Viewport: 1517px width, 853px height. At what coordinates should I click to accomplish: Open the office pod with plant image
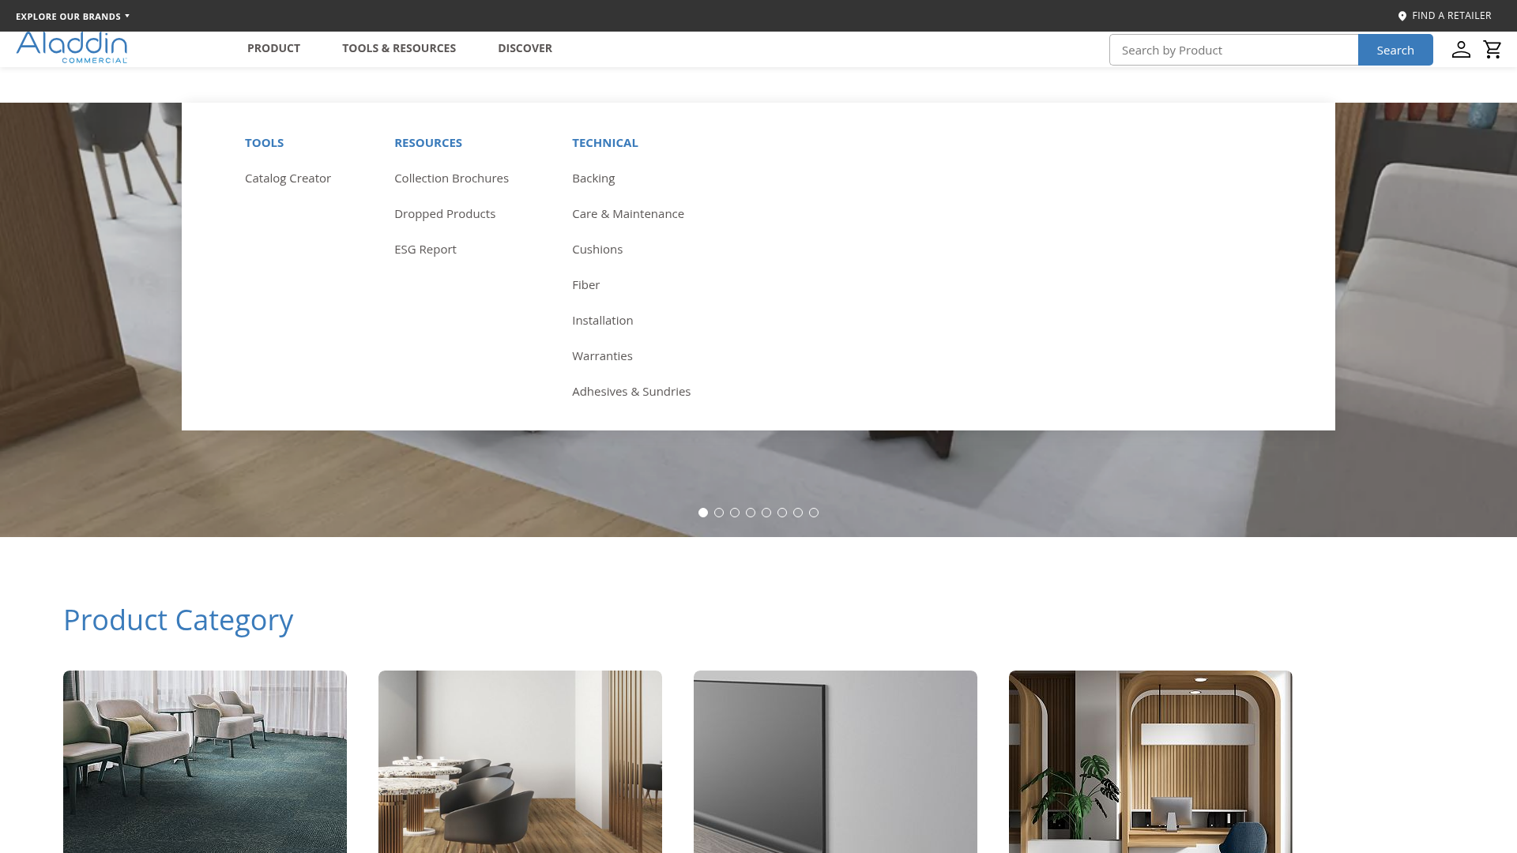[x=1150, y=761]
